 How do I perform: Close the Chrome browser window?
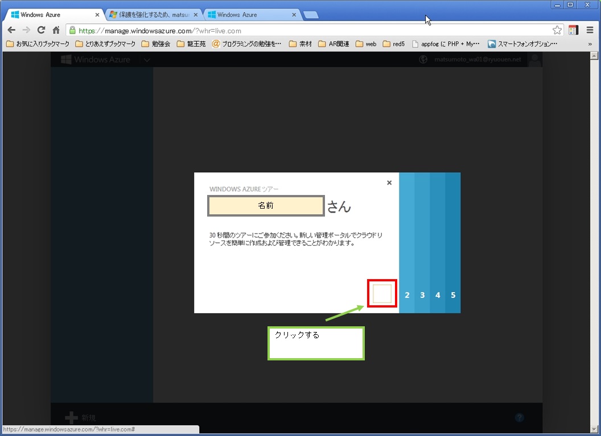point(587,5)
